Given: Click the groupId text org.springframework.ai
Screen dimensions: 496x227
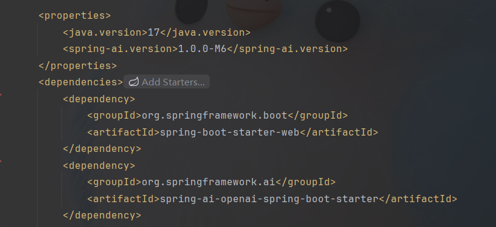Looking at the screenshot, I should click(x=208, y=182).
